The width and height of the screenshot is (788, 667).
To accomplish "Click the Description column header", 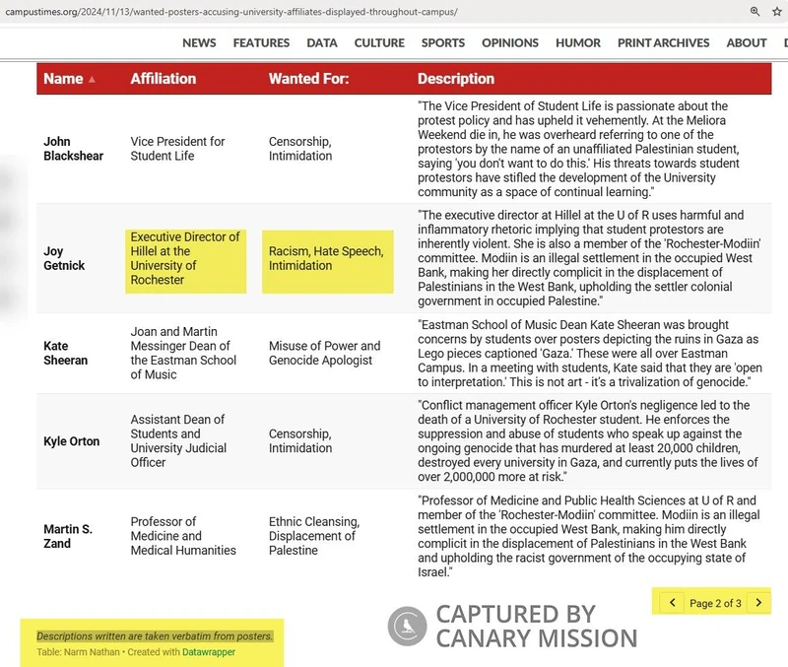I will pos(456,79).
